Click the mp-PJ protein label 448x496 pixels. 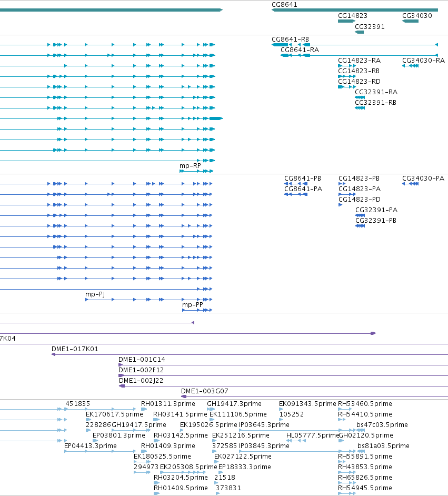pos(95,294)
